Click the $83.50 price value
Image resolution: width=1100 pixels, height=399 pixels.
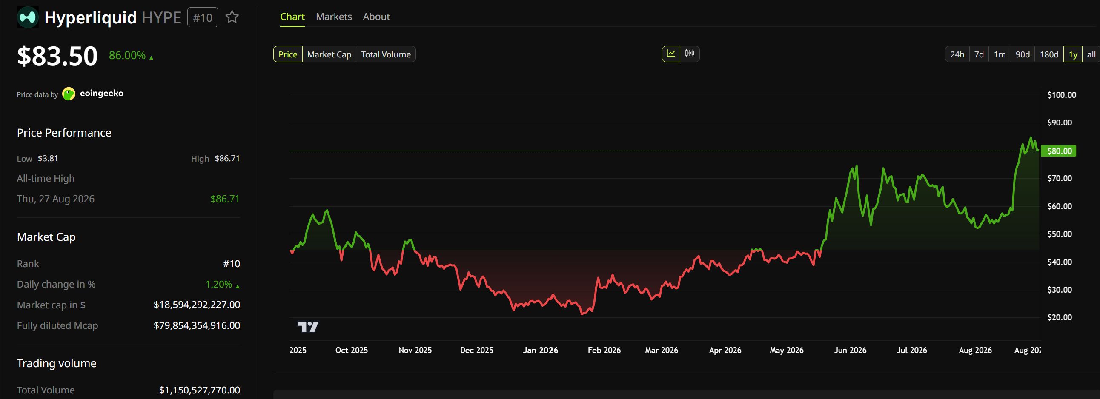(x=57, y=56)
